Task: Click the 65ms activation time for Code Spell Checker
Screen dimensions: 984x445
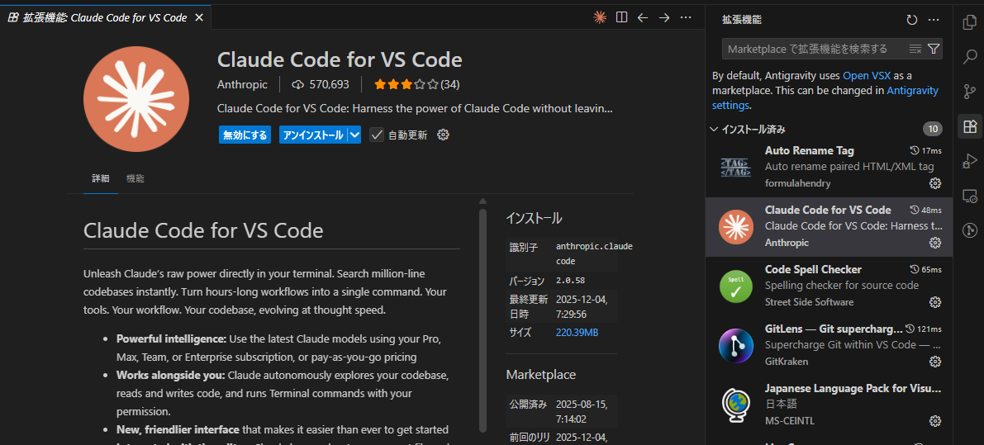Action: (925, 269)
